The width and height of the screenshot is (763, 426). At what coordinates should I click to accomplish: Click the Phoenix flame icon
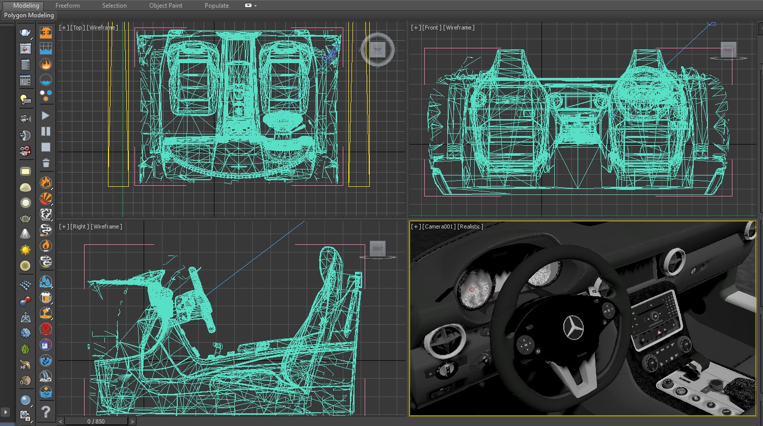click(x=46, y=65)
